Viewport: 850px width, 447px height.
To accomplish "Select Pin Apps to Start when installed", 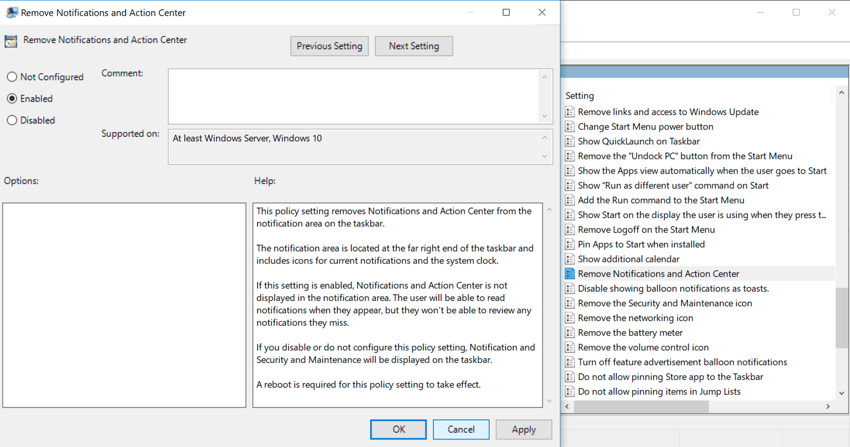I will [x=641, y=244].
